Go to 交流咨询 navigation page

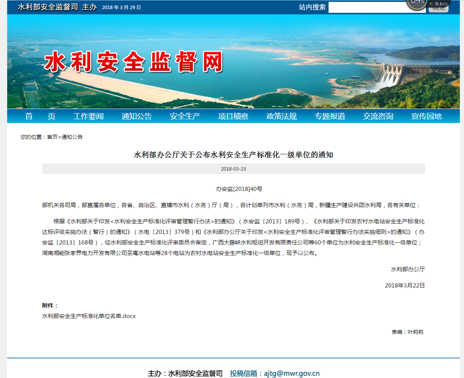tap(378, 116)
